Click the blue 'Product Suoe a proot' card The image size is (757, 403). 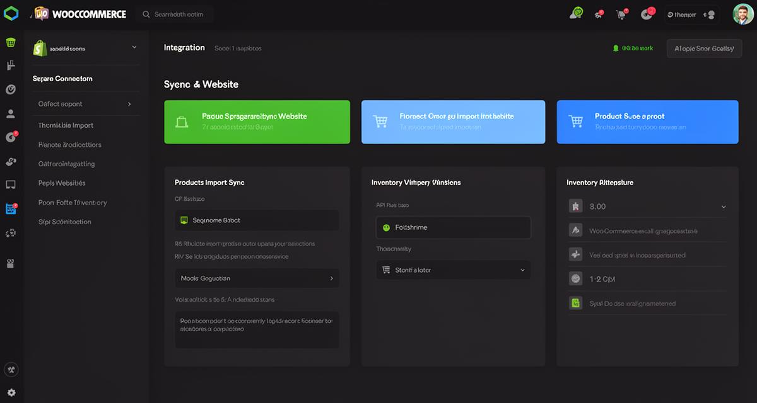click(x=647, y=122)
